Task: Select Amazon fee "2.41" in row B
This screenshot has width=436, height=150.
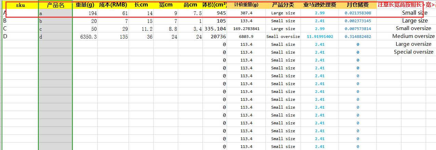Action: tap(320, 21)
